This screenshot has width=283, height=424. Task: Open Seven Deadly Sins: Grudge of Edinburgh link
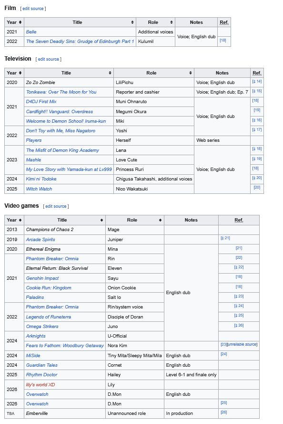click(80, 42)
